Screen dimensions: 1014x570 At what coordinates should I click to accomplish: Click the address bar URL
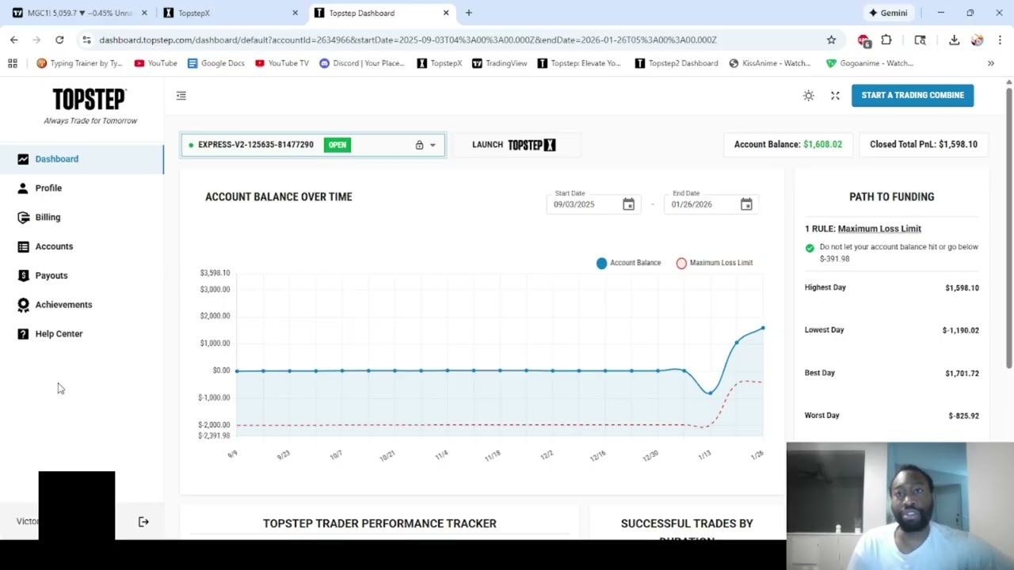(x=408, y=40)
